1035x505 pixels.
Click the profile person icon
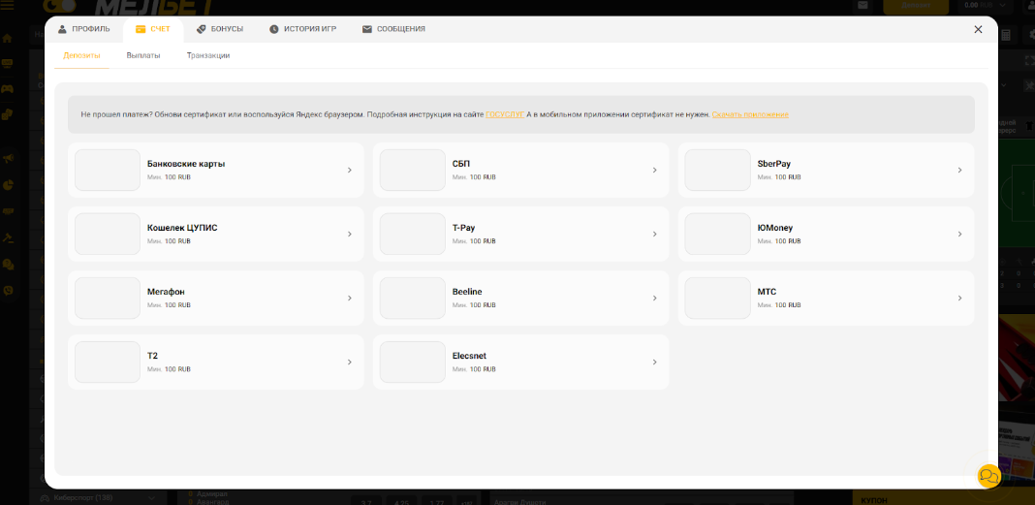pos(63,29)
